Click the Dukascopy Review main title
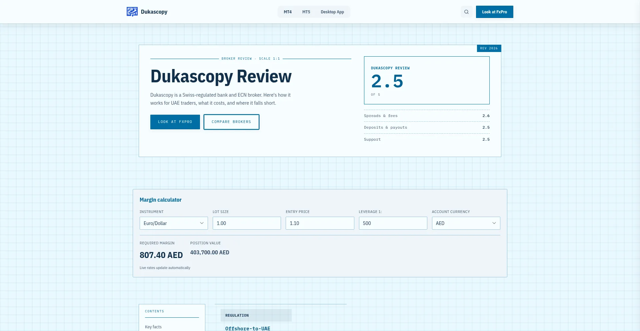This screenshot has height=331, width=640. click(221, 76)
